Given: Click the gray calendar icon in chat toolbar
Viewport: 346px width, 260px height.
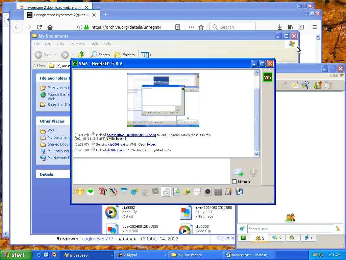Looking at the screenshot, I should 218,192.
